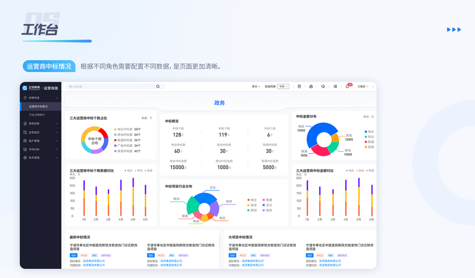Open the document icon in top bar
The height and width of the screenshot is (278, 475).
pos(299,86)
